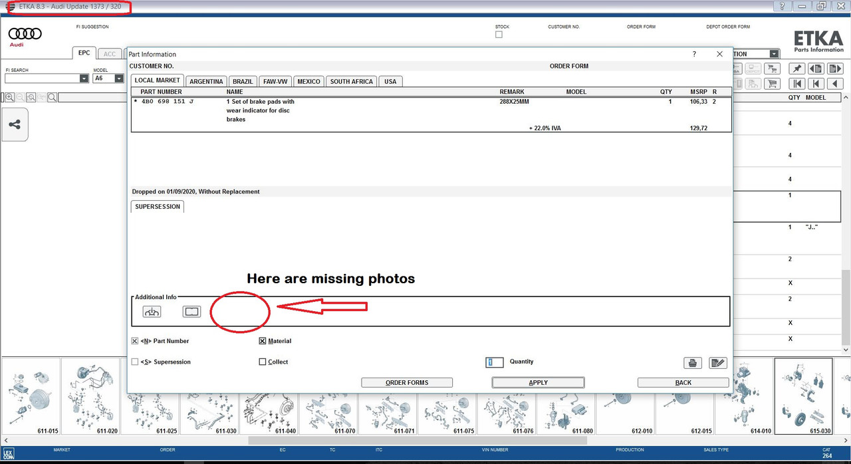Select the FAW-VW tab

pos(275,81)
